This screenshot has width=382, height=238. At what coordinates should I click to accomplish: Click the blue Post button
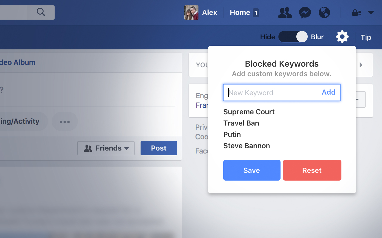point(159,148)
